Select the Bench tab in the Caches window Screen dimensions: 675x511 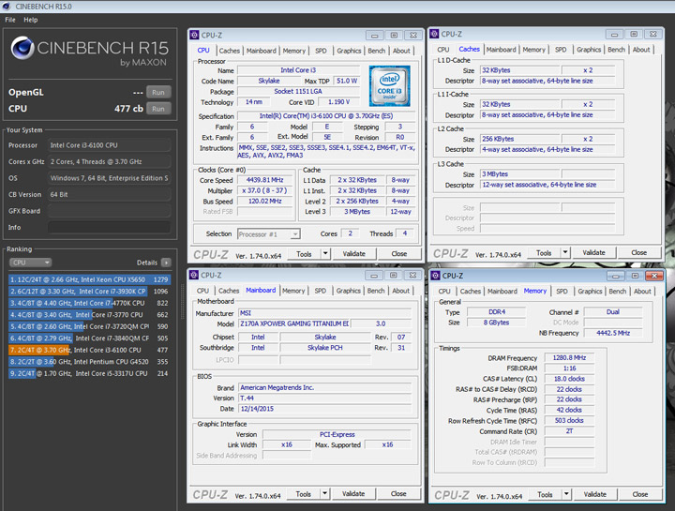pos(616,50)
